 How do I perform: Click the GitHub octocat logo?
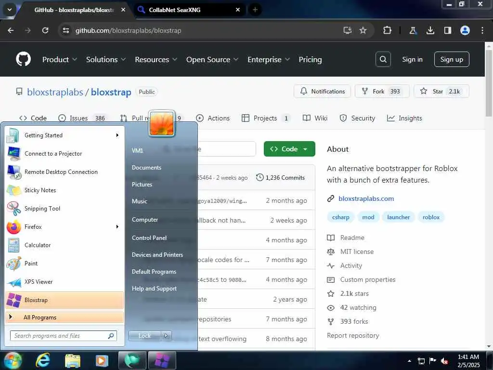tap(23, 59)
